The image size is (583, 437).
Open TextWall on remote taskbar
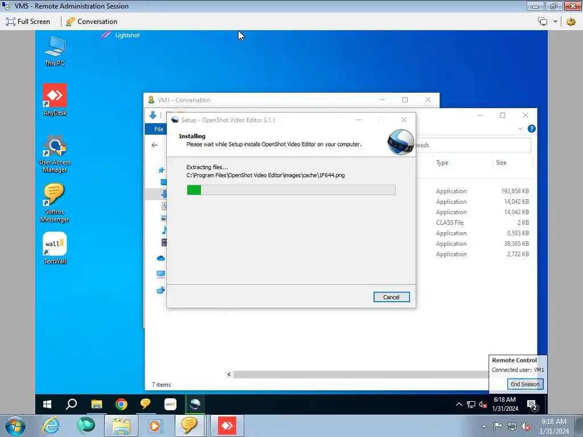(x=170, y=404)
